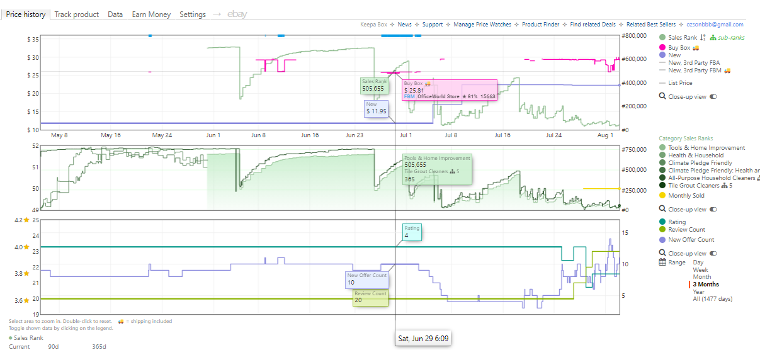This screenshot has height=350, width=760.
Task: Click the Keepa Box link
Action: (373, 25)
